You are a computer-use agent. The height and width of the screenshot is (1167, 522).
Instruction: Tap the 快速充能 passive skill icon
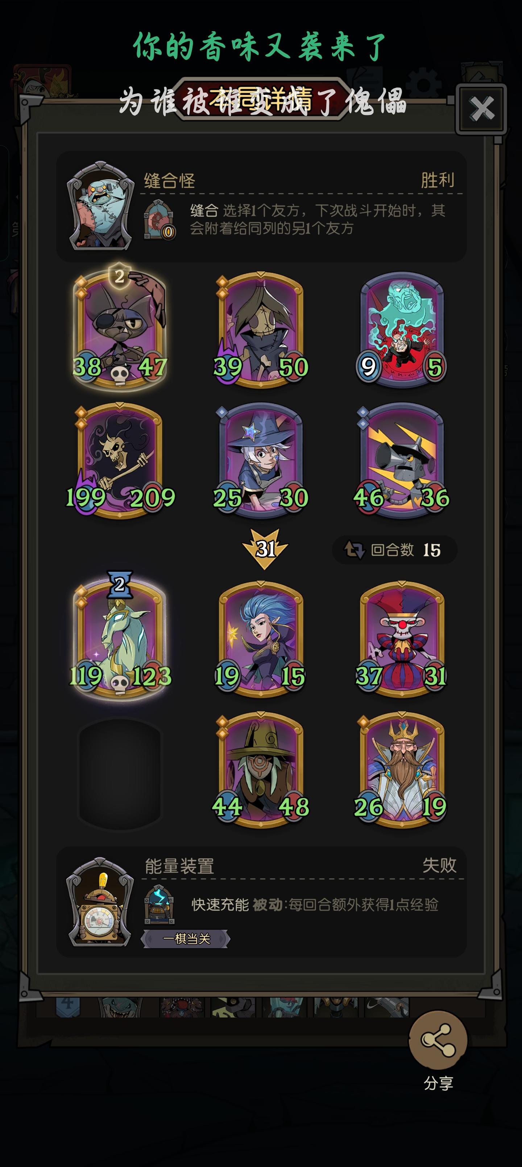tap(159, 904)
